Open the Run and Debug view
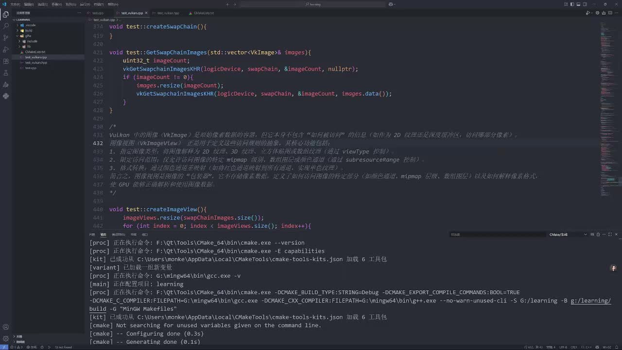622x350 pixels. pyautogui.click(x=6, y=50)
